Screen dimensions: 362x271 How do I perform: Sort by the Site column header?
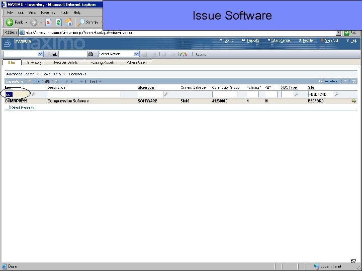pyautogui.click(x=311, y=87)
